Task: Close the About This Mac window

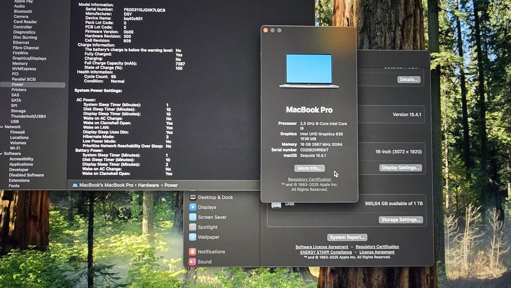Action: (266, 30)
